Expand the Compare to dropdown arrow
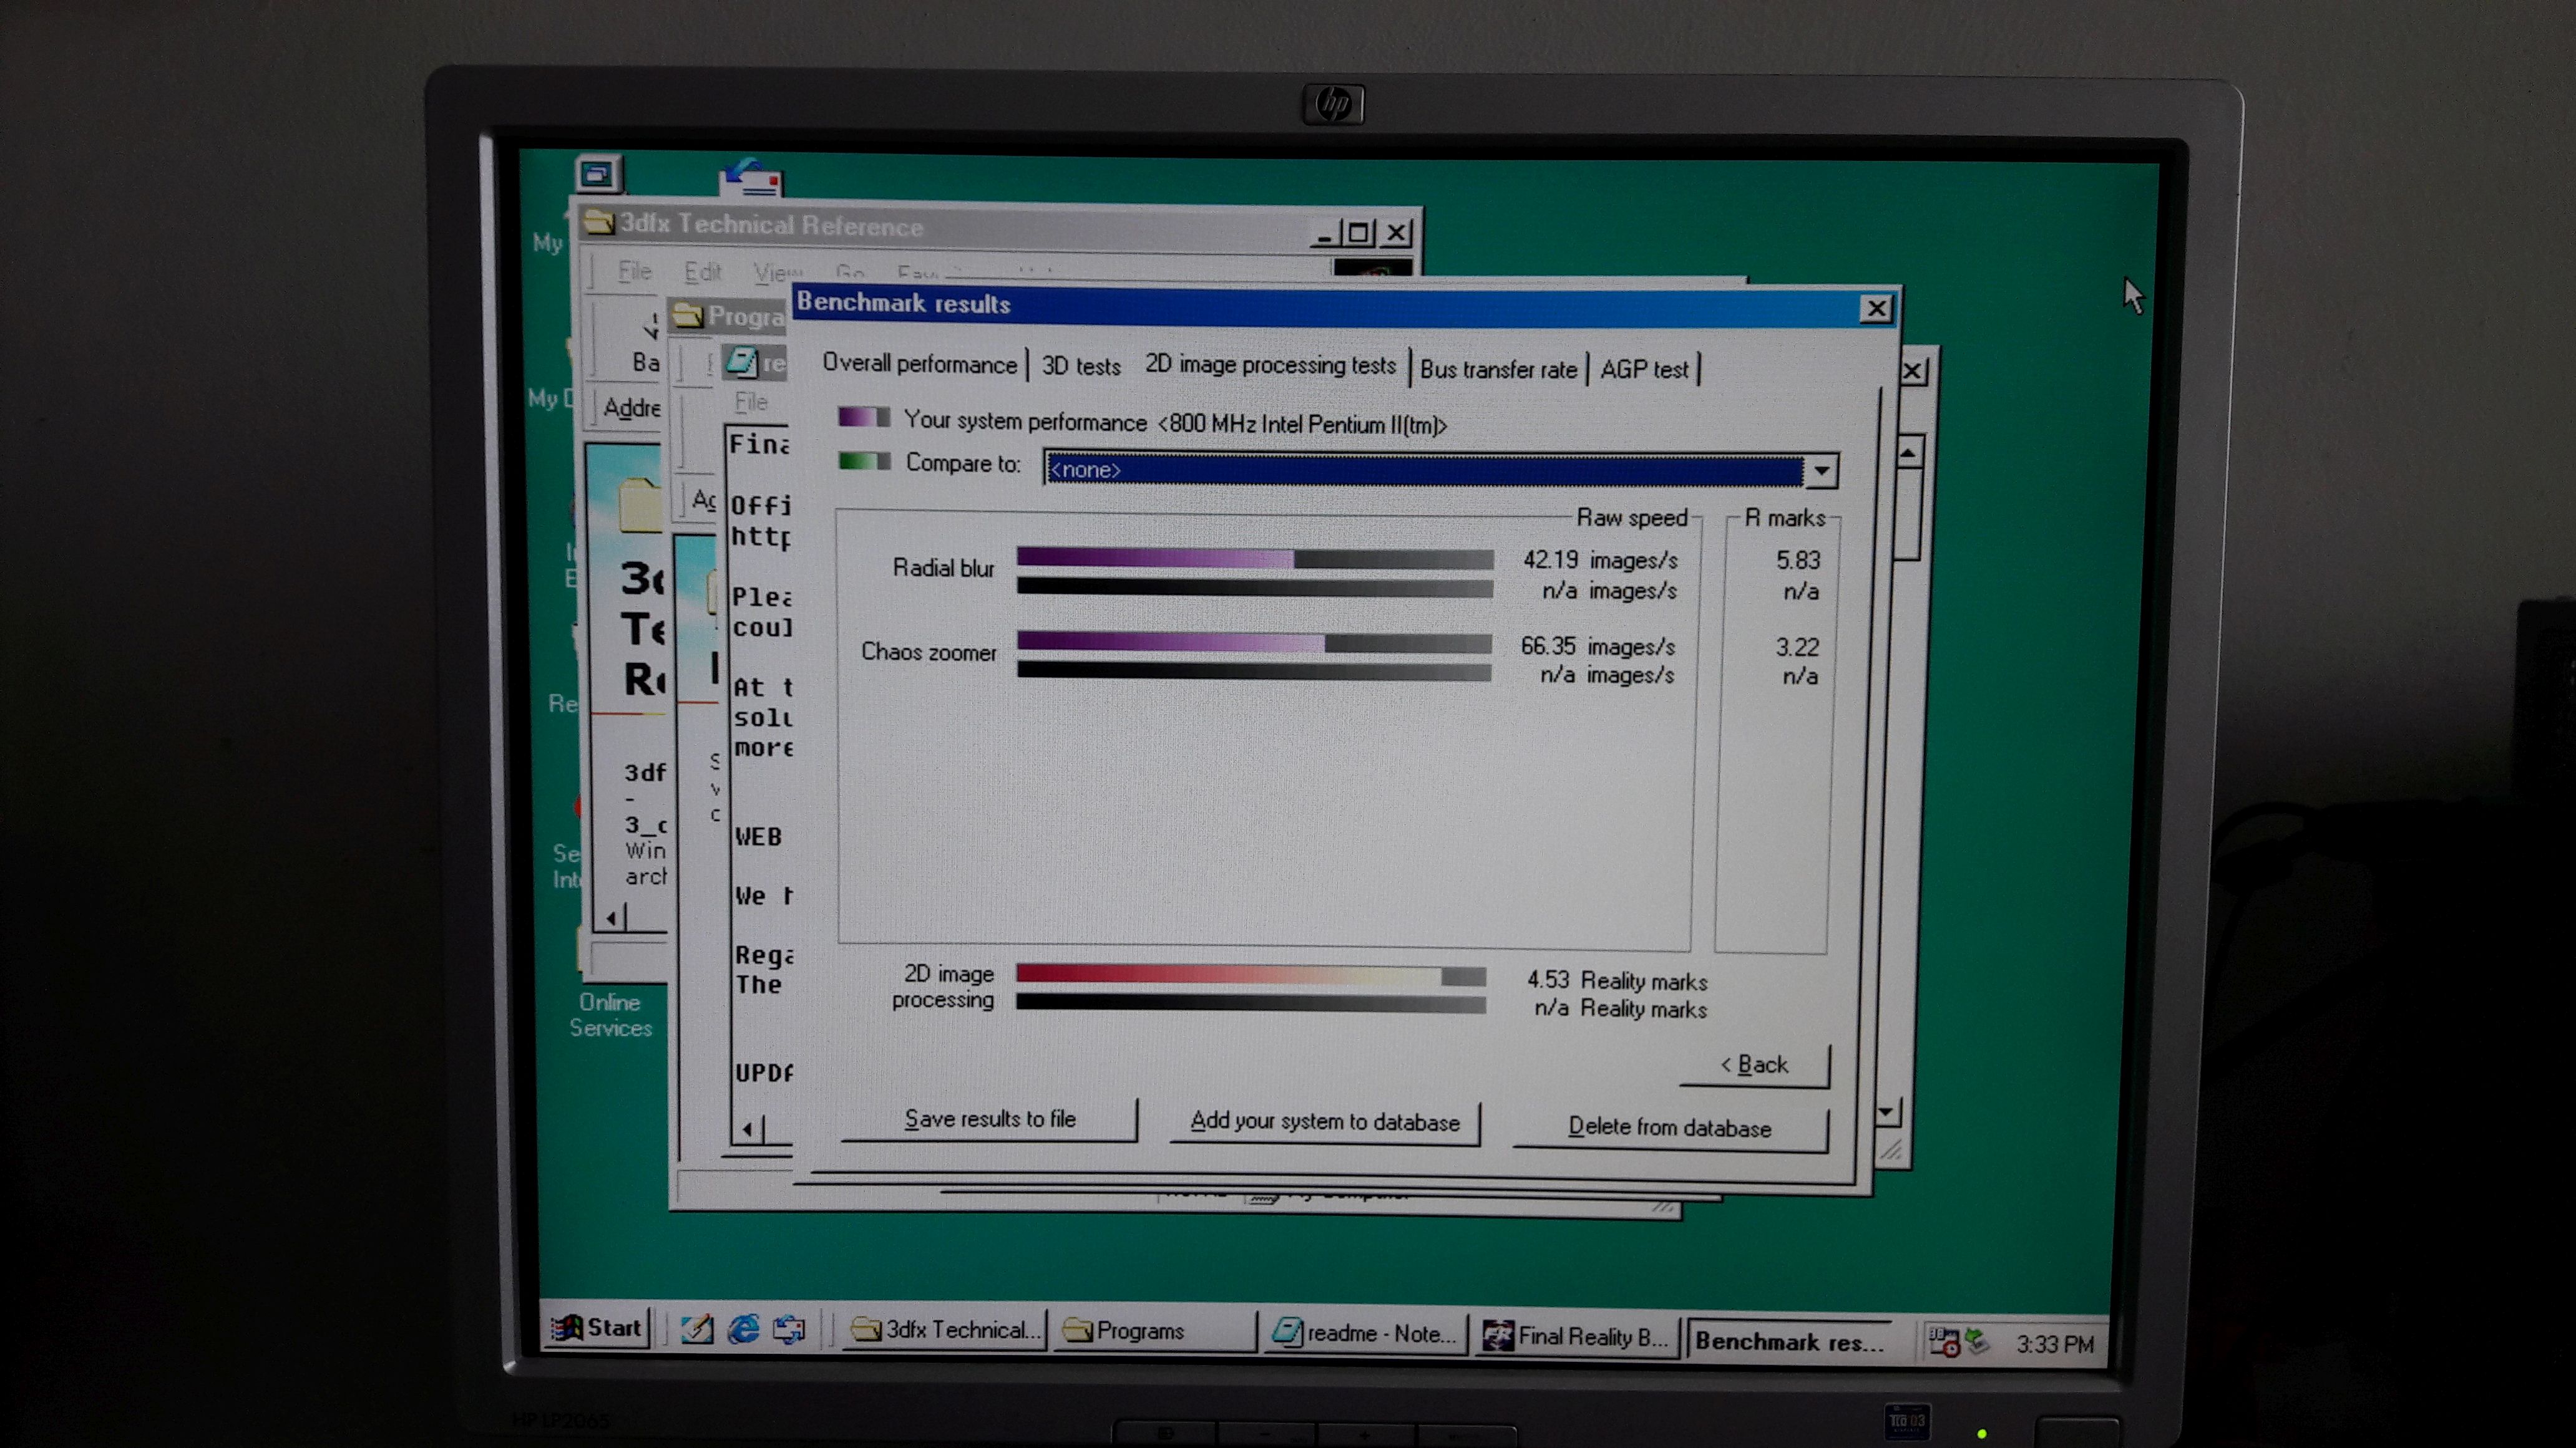2576x1448 pixels. click(1821, 471)
